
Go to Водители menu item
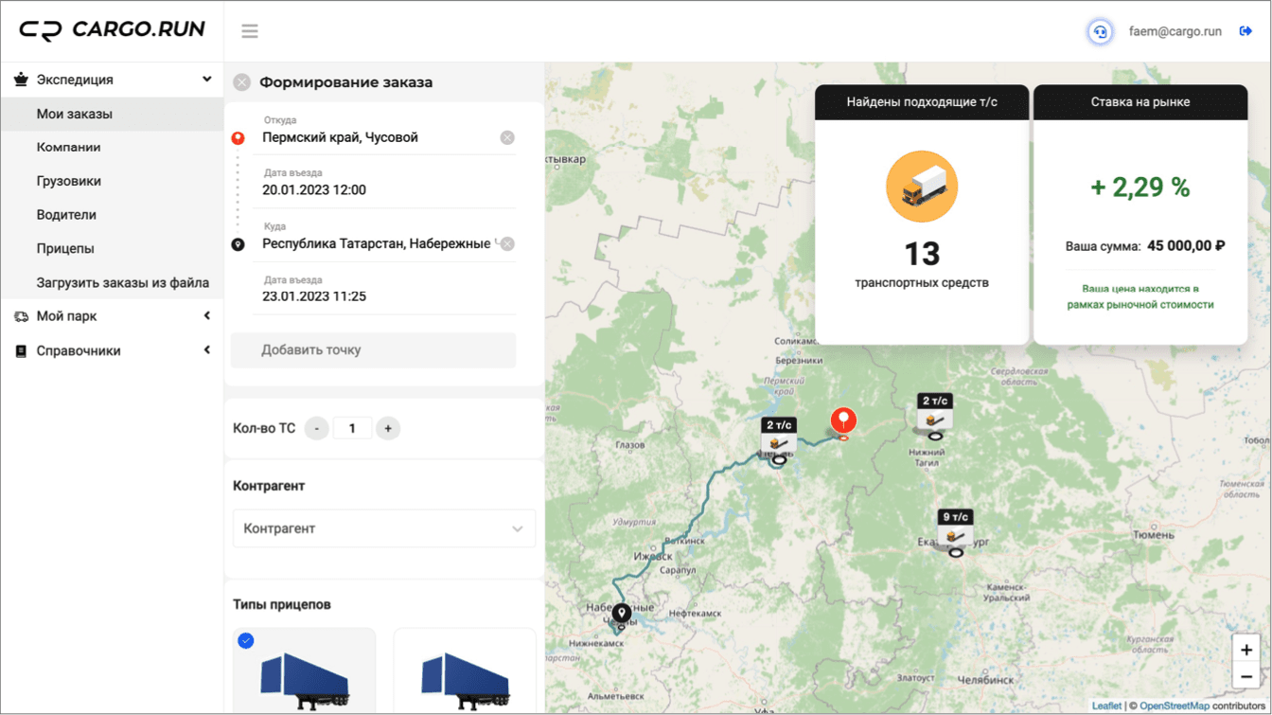tap(66, 215)
